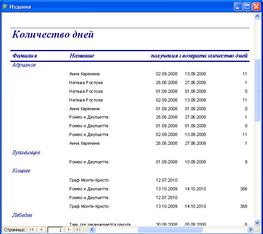Minimize the Издания window
Screen dimensions: 263x234
click(238, 7)
